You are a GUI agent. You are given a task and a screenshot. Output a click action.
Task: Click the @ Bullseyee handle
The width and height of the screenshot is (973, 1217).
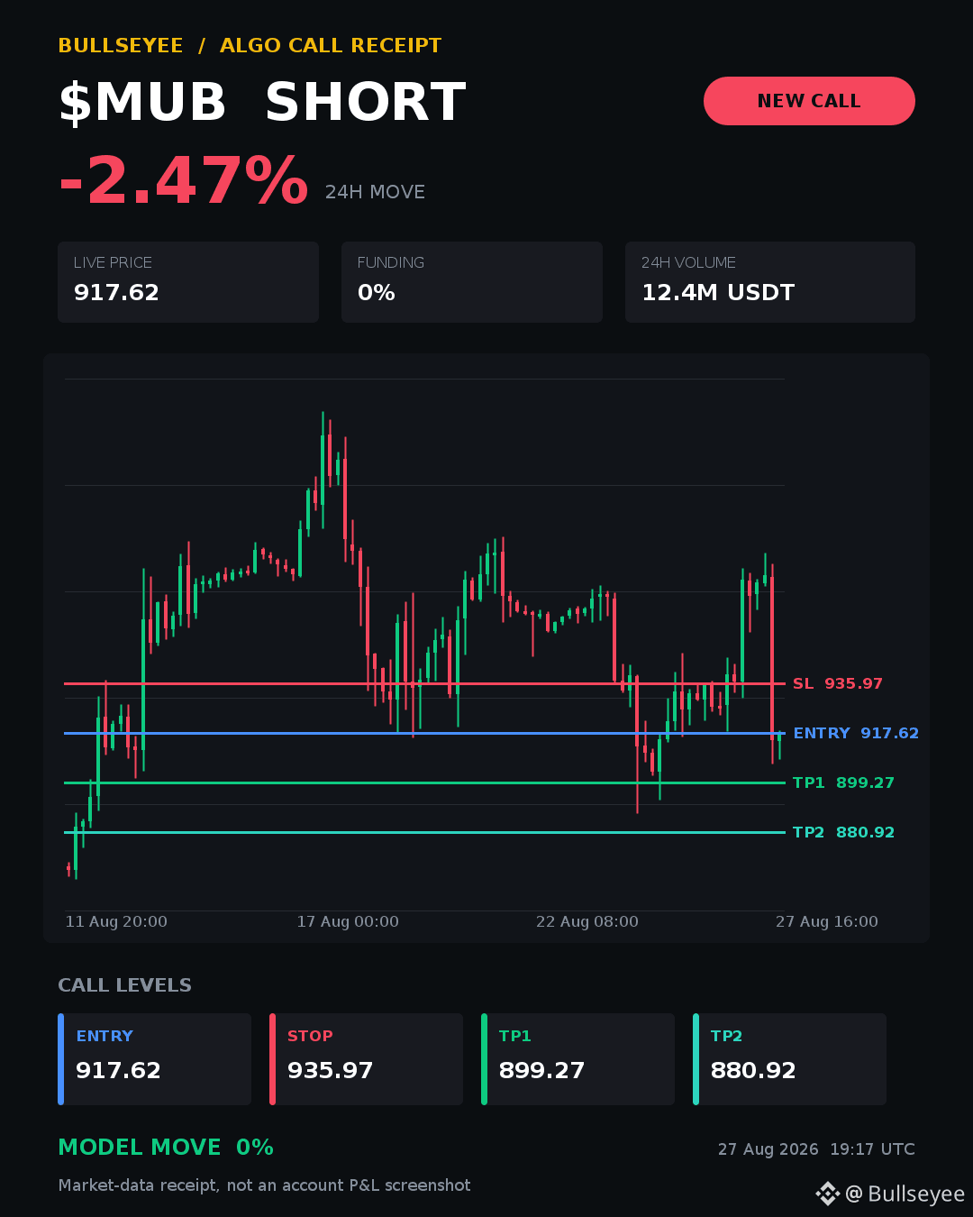(905, 1194)
